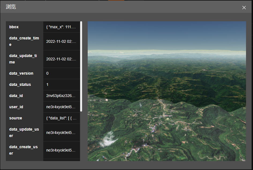Click the data_status value 1
253x170 pixels.
point(47,84)
